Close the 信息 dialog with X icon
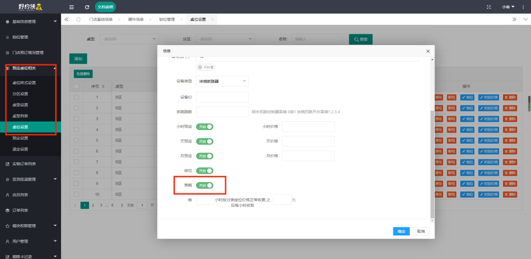The image size is (531, 259). click(x=428, y=51)
